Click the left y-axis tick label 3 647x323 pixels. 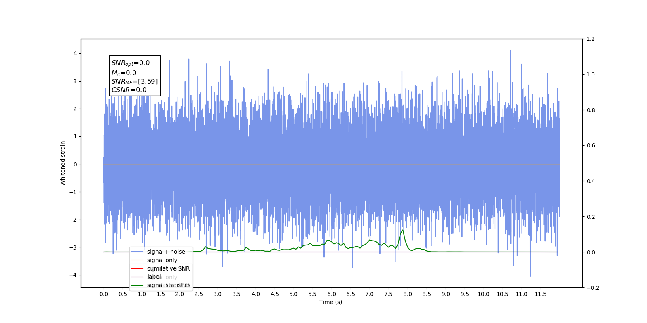[x=75, y=81]
